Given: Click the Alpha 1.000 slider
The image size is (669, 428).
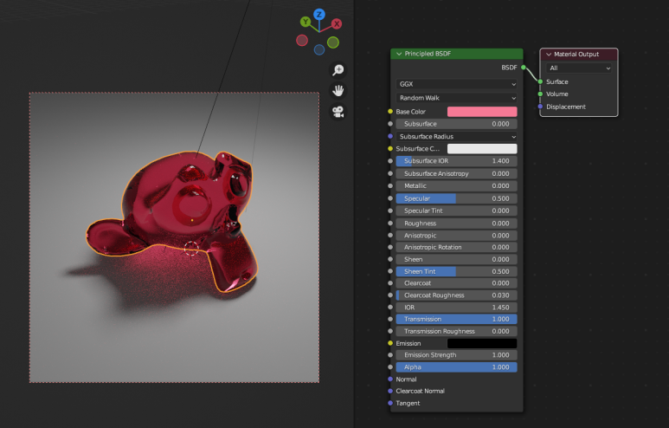Looking at the screenshot, I should [456, 366].
